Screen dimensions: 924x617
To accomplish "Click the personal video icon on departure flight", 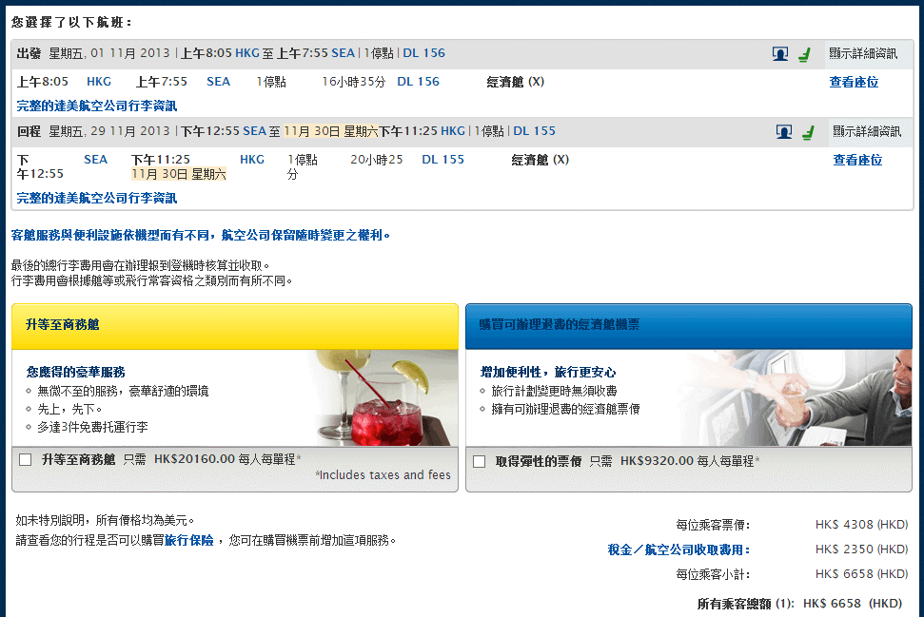I will pyautogui.click(x=780, y=54).
